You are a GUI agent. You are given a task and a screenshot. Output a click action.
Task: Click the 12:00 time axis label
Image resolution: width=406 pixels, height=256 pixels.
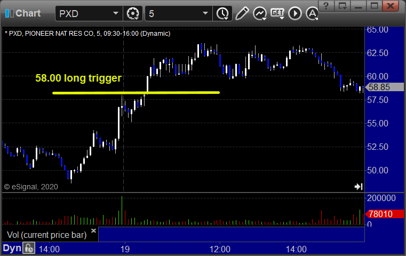(x=220, y=249)
